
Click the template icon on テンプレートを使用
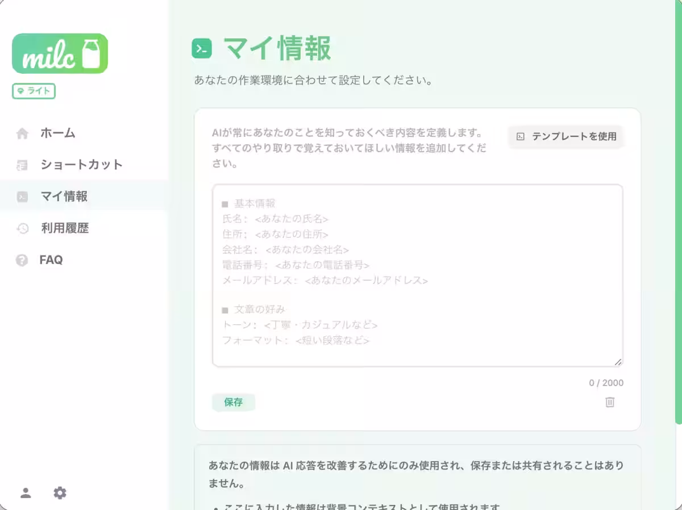(521, 136)
